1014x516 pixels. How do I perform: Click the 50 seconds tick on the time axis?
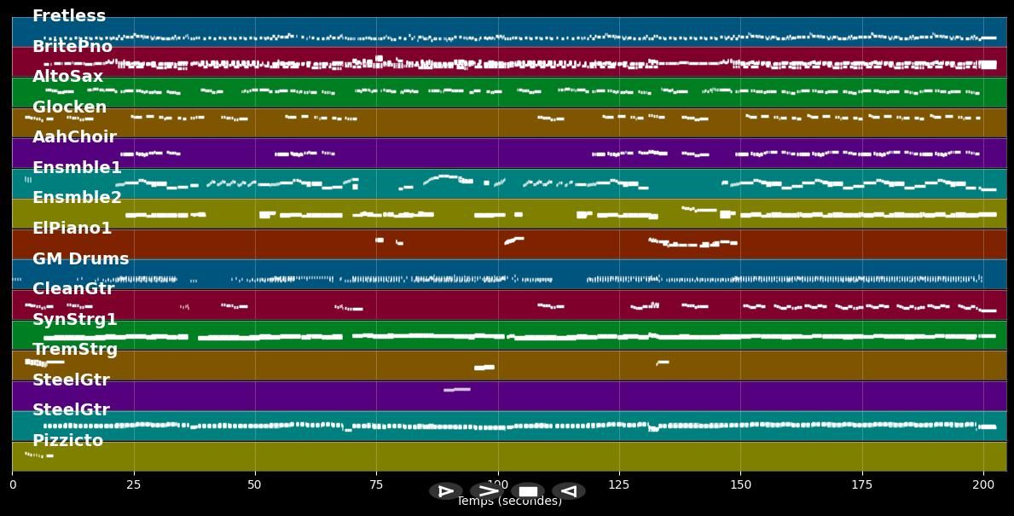[255, 484]
